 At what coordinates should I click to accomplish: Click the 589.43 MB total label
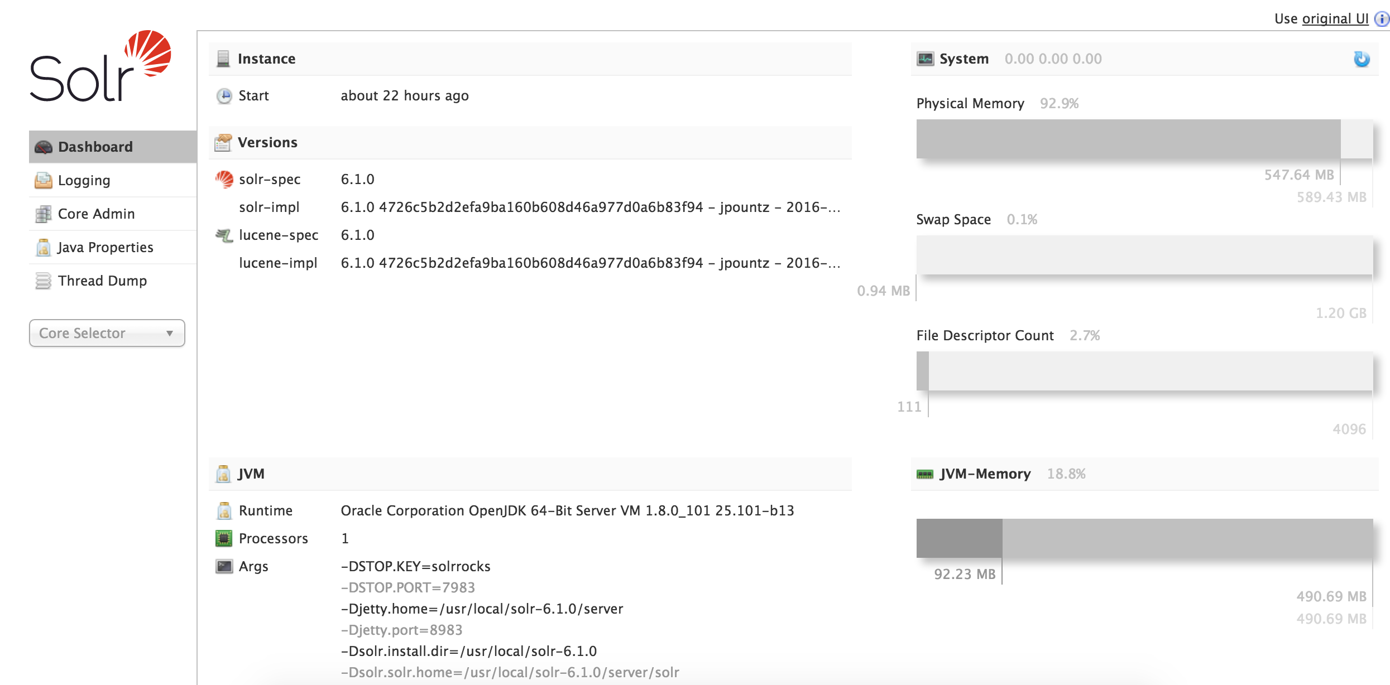click(x=1331, y=197)
